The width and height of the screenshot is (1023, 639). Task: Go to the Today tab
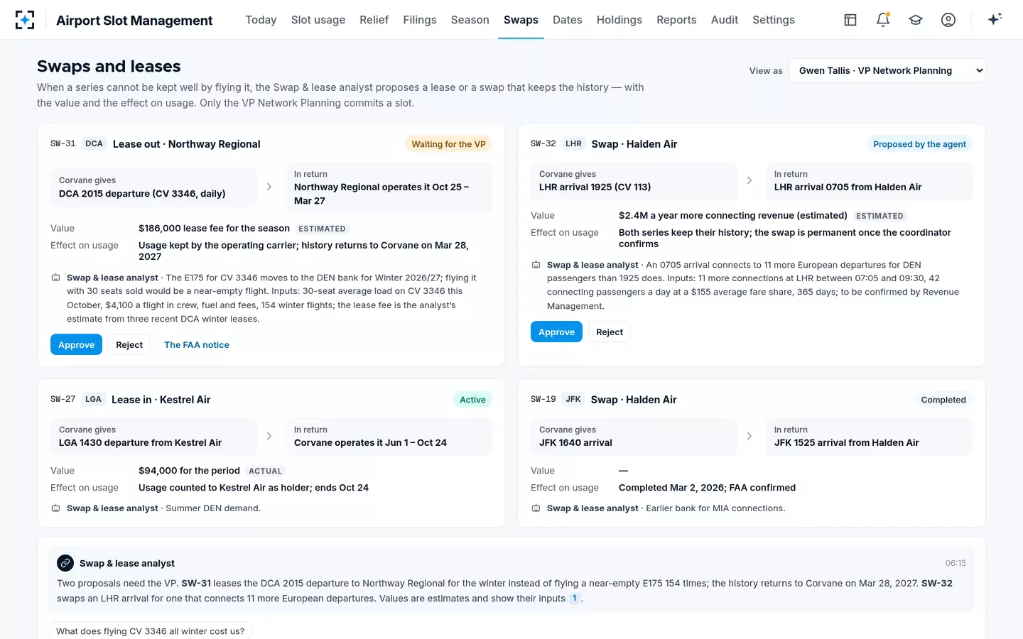tap(261, 20)
